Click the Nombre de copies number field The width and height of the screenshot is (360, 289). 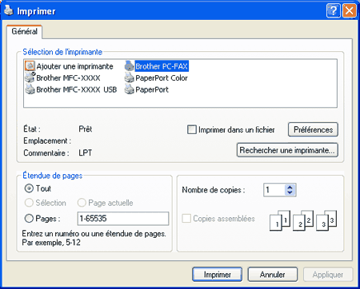[274, 190]
